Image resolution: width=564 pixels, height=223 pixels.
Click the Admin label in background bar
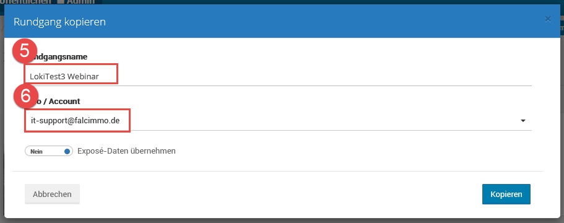point(80,2)
